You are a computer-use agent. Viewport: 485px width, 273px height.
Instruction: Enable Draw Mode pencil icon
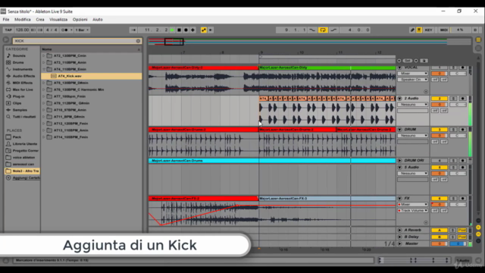tap(412, 30)
